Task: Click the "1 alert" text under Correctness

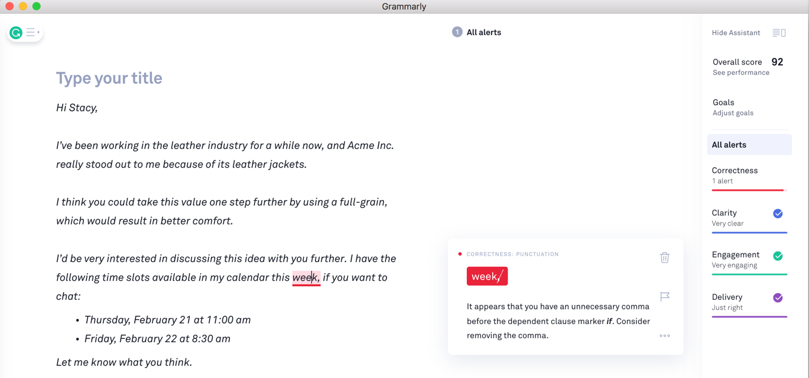Action: click(x=722, y=181)
